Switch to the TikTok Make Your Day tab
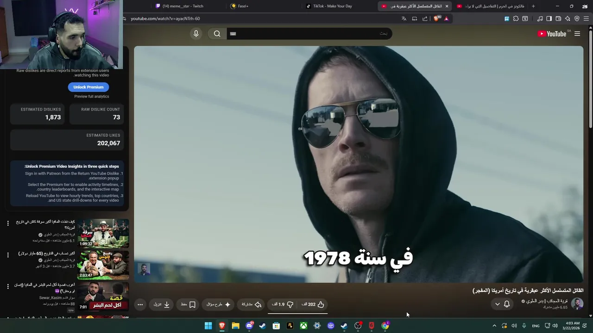The width and height of the screenshot is (593, 333). point(340,6)
